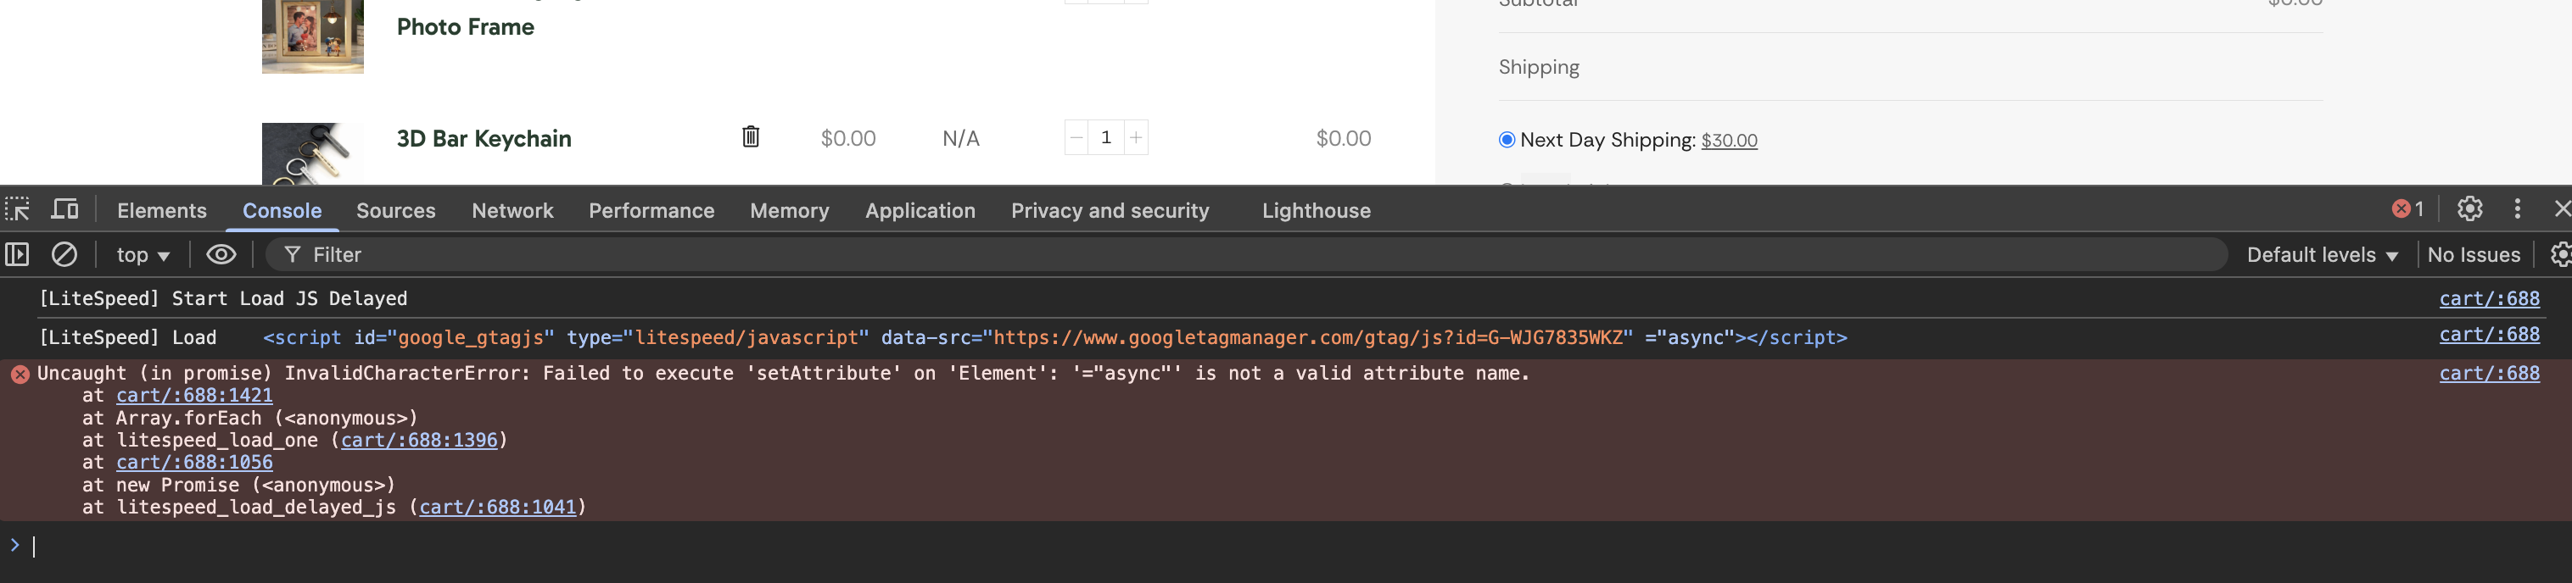Delete the 3D Bar Keychain item
Image resolution: width=2572 pixels, height=583 pixels.
751,136
